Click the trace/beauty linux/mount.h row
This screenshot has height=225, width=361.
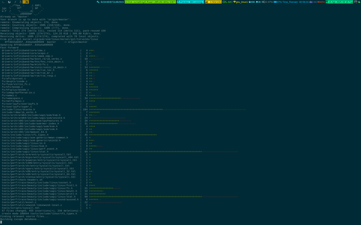point(53,191)
